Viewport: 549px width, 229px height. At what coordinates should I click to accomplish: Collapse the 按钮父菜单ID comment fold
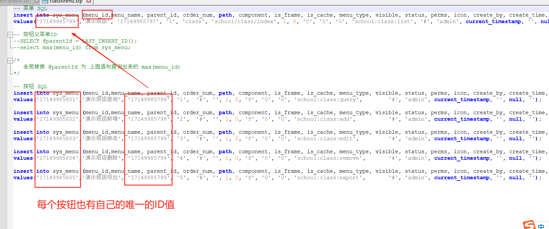(10, 34)
